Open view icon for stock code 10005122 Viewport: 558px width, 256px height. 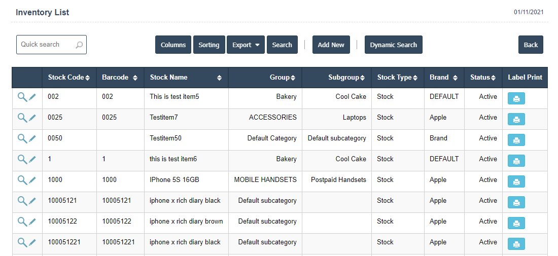pos(22,222)
